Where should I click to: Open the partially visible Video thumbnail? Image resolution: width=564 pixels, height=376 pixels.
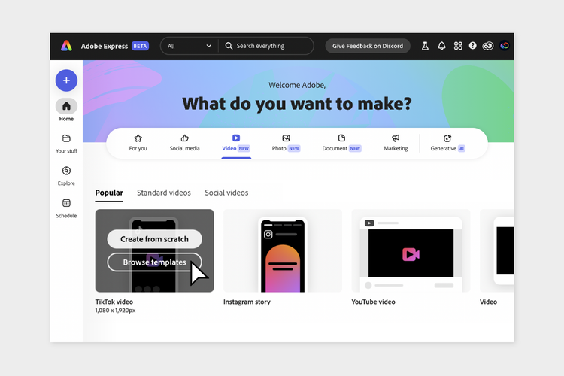[x=497, y=250]
